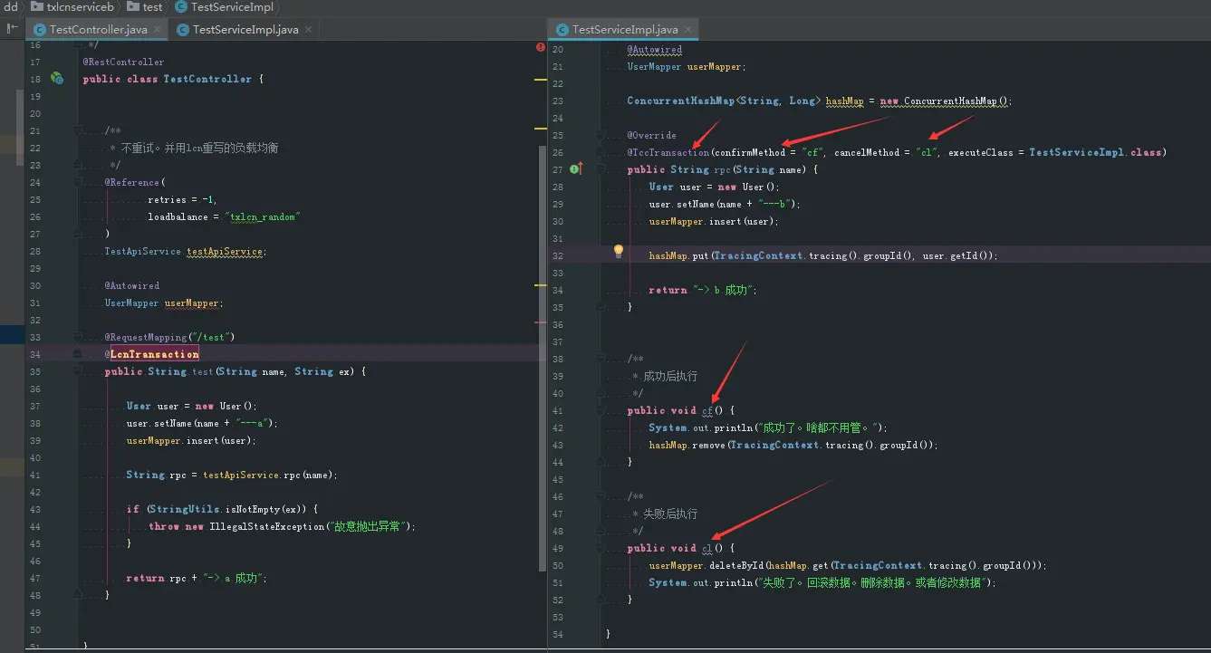Click the testApiService field name in its declaration
The height and width of the screenshot is (653, 1211).
(x=226, y=251)
